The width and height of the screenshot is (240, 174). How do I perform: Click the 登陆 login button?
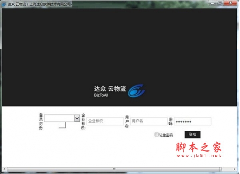[x=192, y=135]
